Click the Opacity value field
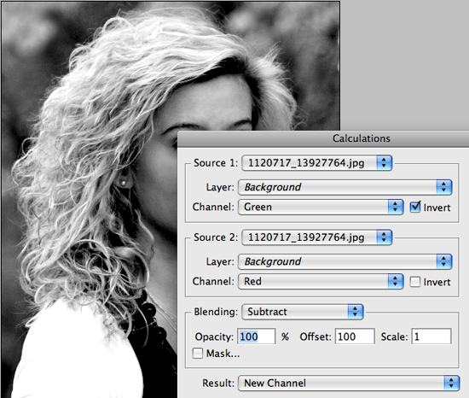Screen dimensions: 469x398 pos(257,337)
